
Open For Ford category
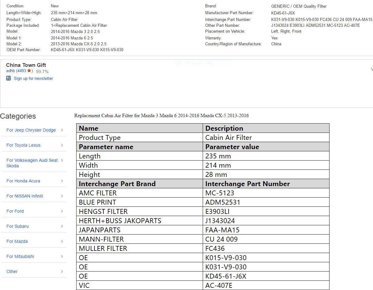click(x=15, y=211)
